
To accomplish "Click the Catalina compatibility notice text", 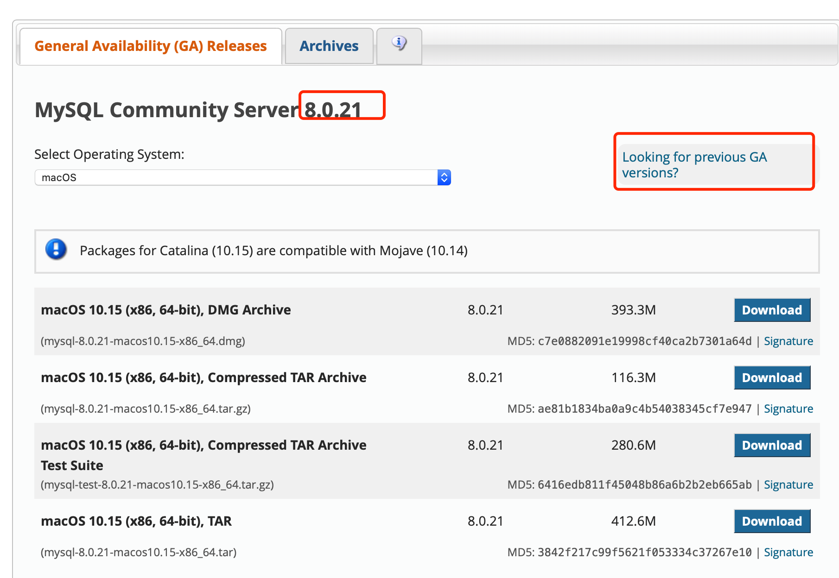I will (x=273, y=251).
